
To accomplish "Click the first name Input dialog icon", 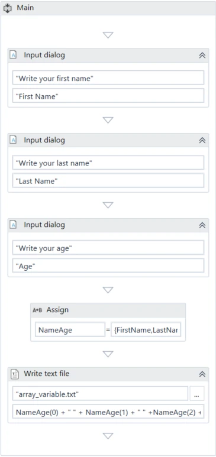I will 13,55.
